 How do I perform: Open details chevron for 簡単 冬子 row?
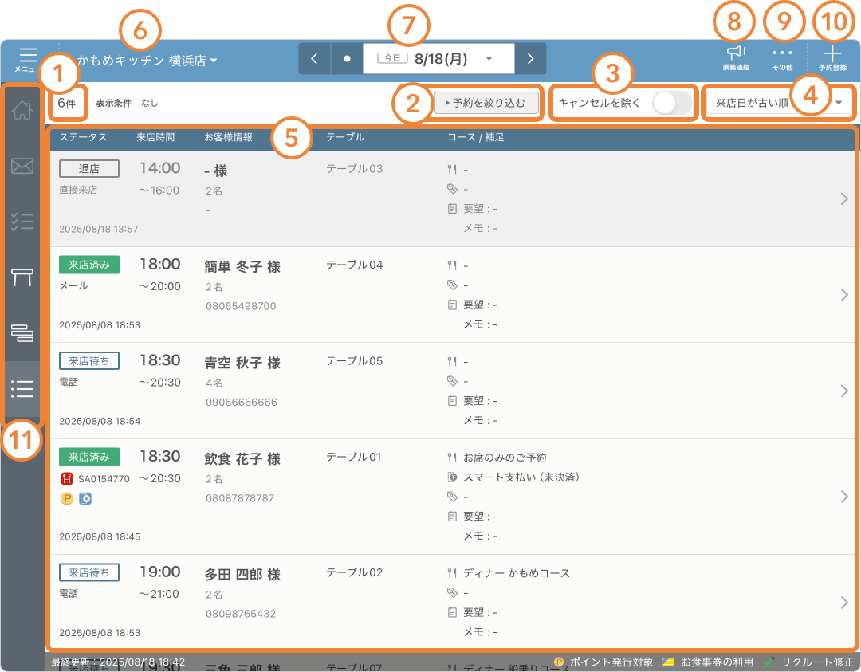tap(844, 295)
